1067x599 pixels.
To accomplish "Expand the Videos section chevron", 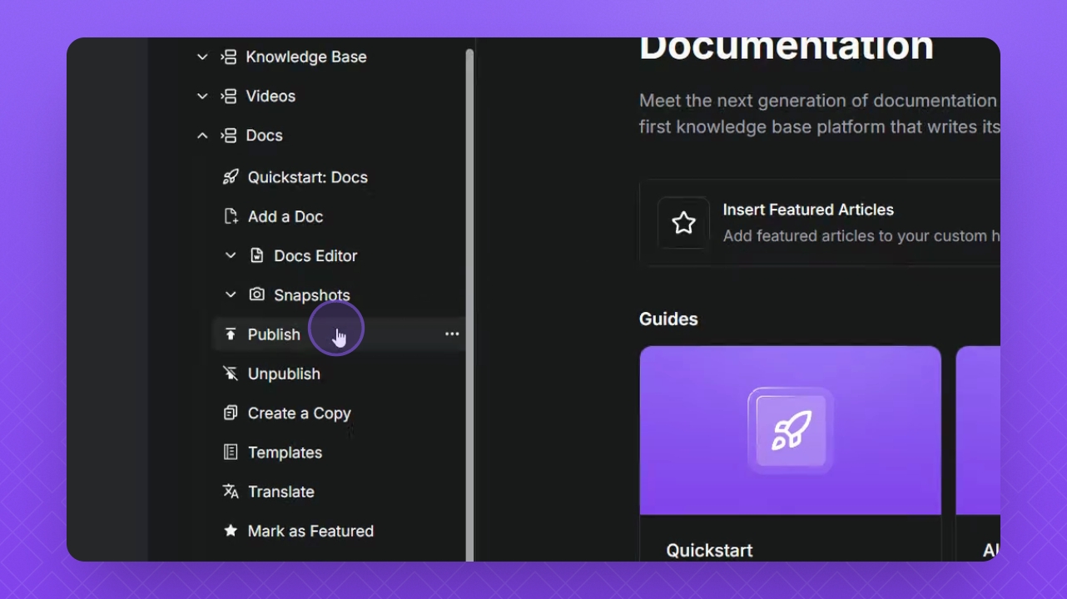I will [x=202, y=96].
